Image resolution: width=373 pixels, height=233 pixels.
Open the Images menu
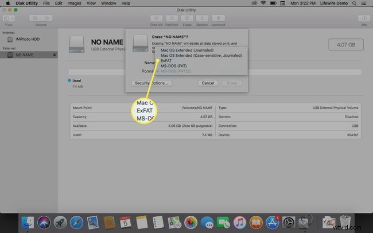coord(74,3)
